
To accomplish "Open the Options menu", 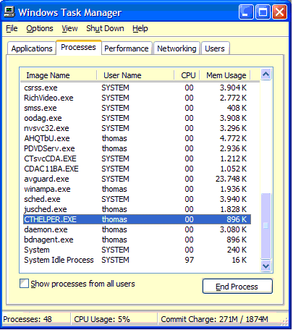I will tap(40, 28).
